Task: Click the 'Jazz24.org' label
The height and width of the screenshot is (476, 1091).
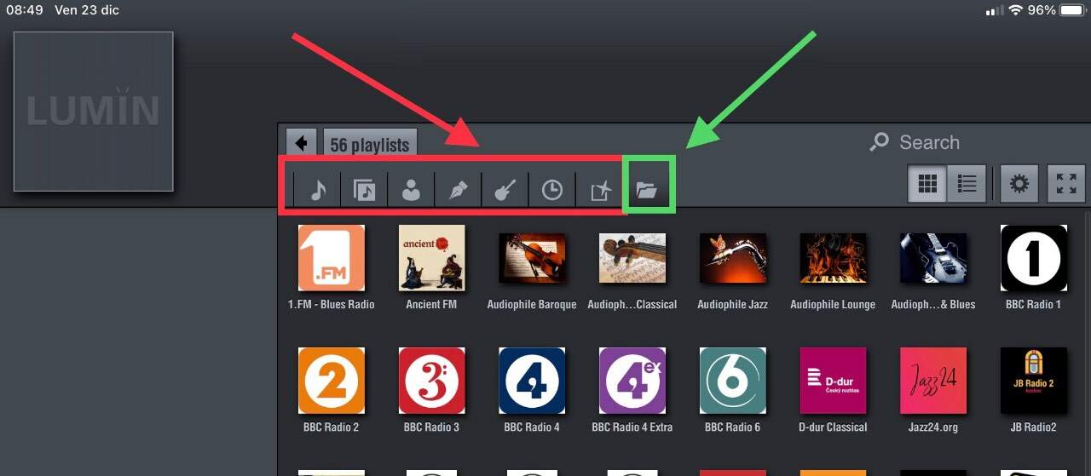Action: pos(933,427)
